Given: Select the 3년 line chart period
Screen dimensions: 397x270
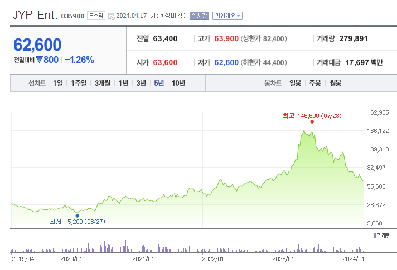Looking at the screenshot, I should 141,83.
